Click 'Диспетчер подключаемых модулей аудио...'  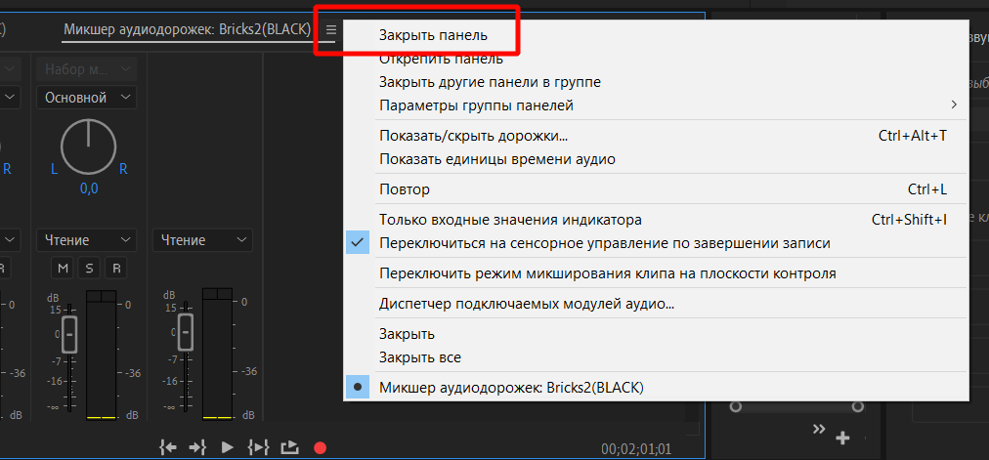527,304
